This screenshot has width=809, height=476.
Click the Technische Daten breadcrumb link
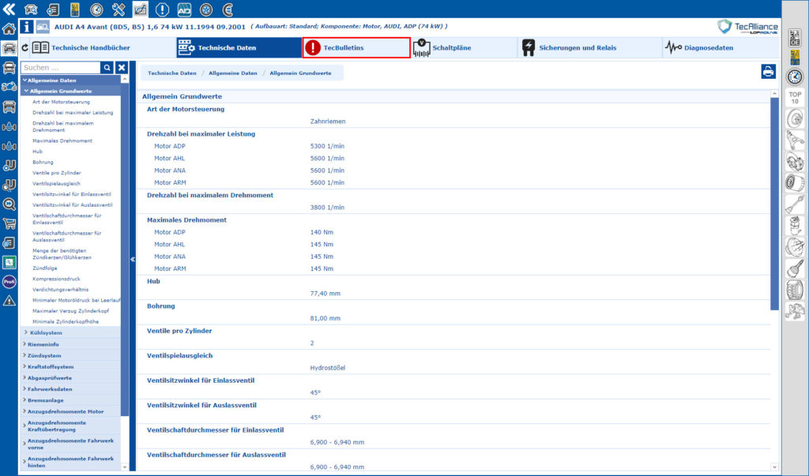click(171, 73)
